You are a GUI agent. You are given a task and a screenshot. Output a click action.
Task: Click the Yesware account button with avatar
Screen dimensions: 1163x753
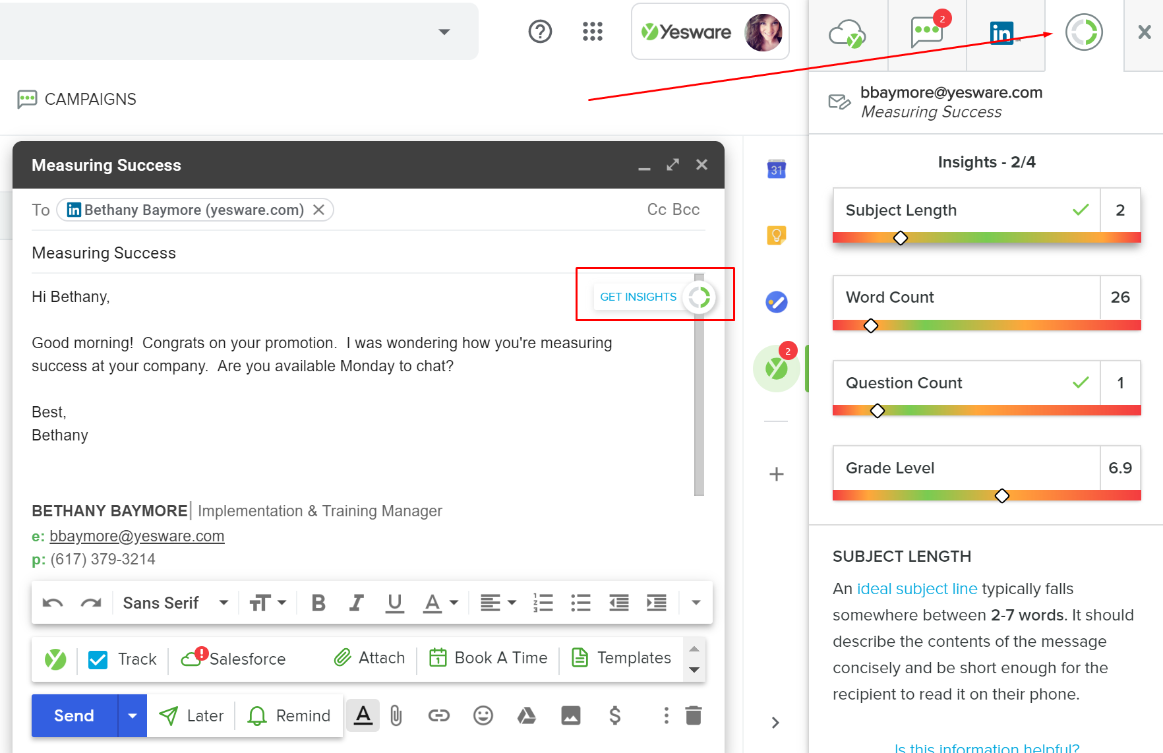(x=710, y=32)
